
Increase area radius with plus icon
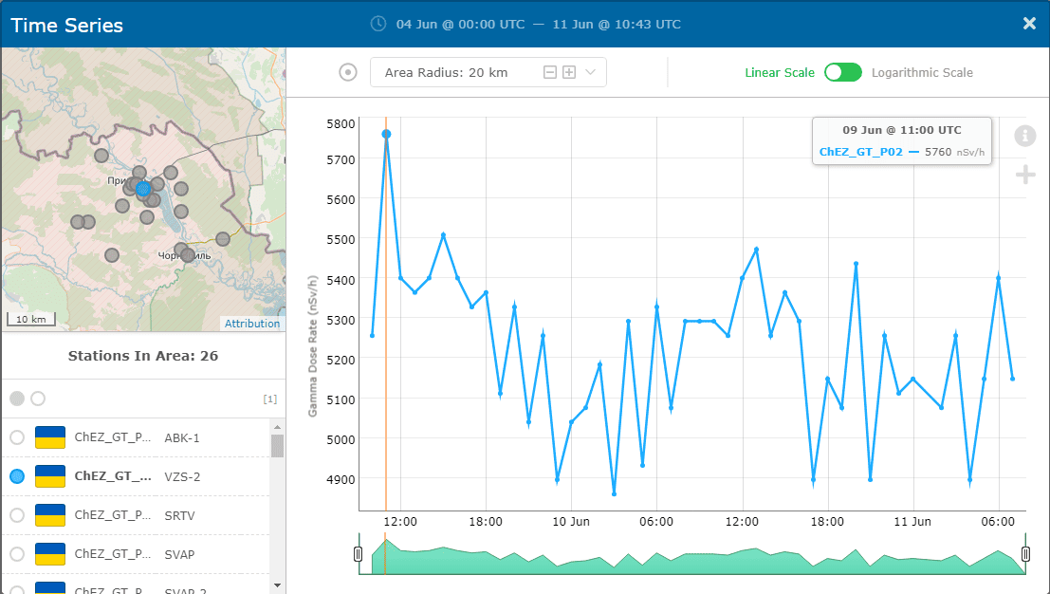point(569,73)
